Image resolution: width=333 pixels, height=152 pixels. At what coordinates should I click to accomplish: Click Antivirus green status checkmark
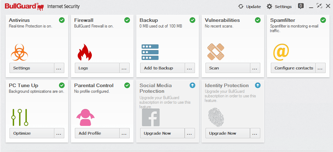coord(61,20)
